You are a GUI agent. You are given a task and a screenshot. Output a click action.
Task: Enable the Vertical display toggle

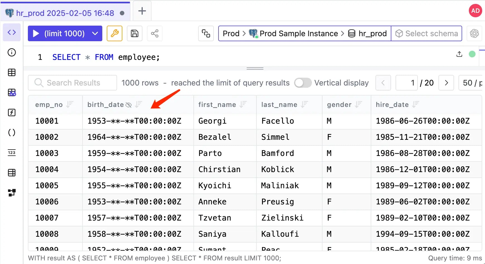[x=303, y=83]
